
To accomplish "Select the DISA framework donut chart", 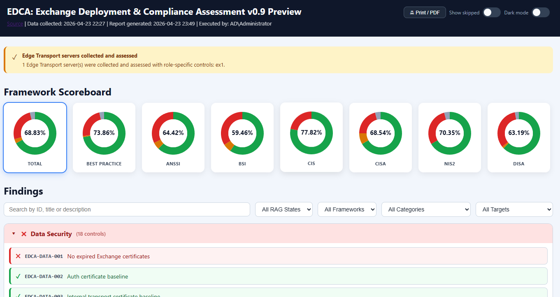I will pos(519,137).
